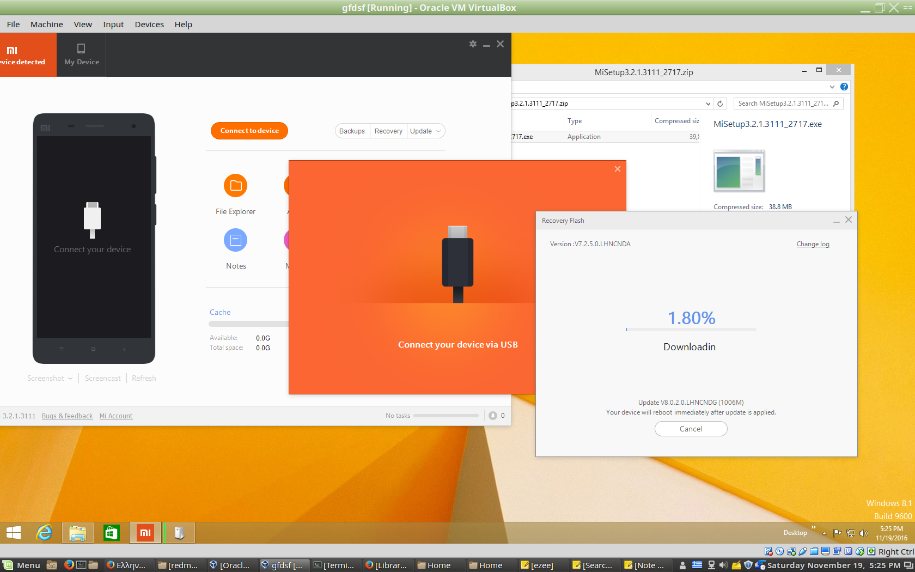Launch Firefox from the Mint panel launcher
The width and height of the screenshot is (915, 572).
69,565
